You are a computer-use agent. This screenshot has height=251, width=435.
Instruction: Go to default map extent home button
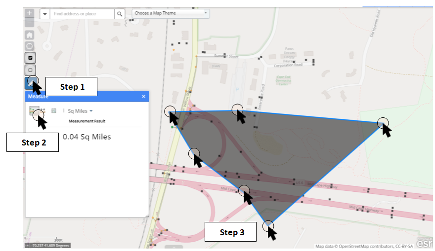[30, 35]
